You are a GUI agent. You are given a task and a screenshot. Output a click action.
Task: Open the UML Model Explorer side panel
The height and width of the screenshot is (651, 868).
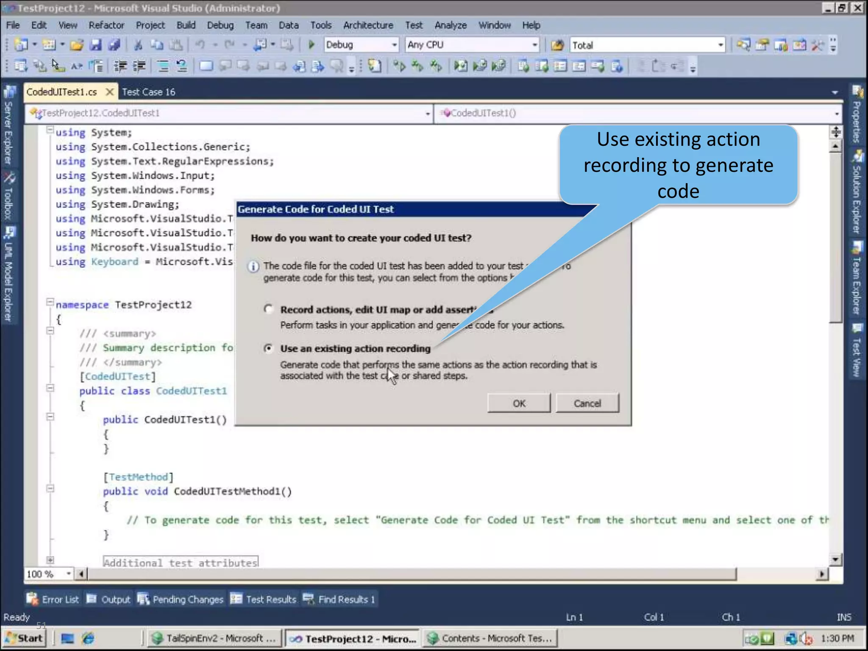[9, 275]
